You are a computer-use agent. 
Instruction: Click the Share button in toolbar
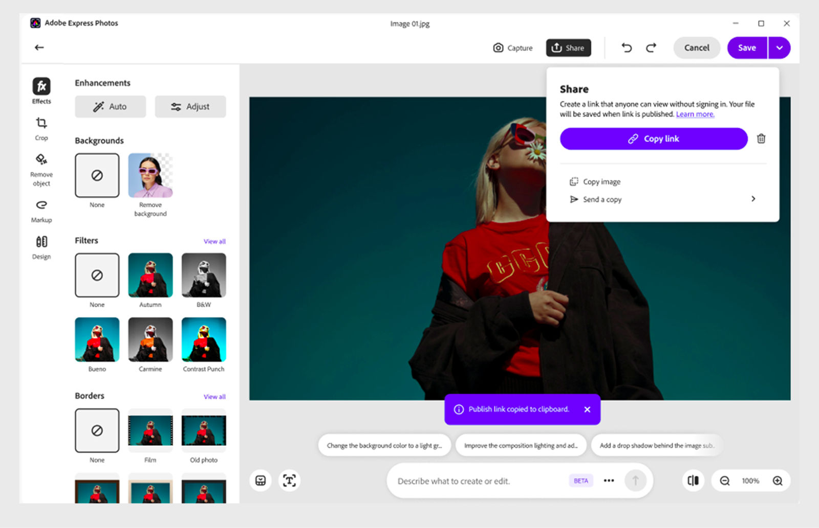click(568, 48)
